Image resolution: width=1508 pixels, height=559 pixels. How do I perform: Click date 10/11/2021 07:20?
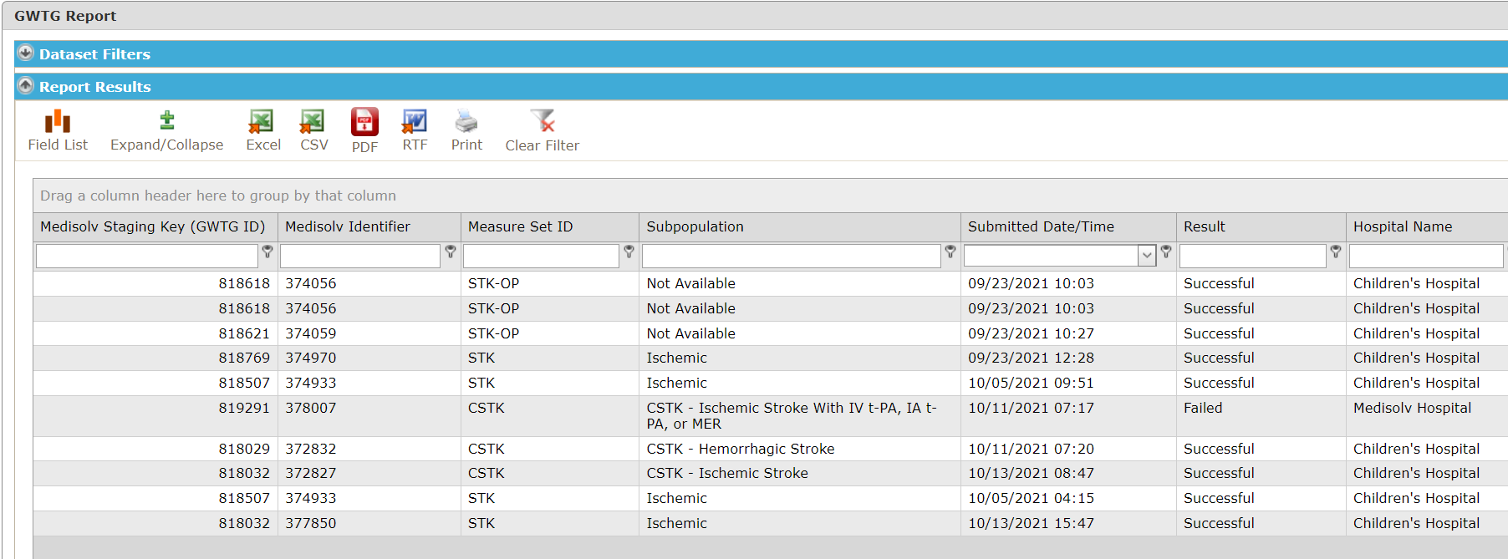coord(1031,449)
